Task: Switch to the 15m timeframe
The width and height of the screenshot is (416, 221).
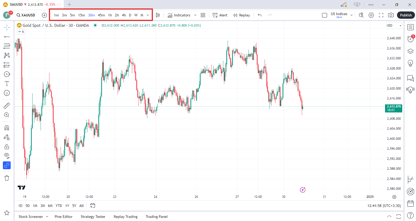Action: click(81, 15)
